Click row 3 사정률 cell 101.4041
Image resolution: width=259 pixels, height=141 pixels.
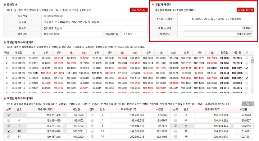pos(237,68)
